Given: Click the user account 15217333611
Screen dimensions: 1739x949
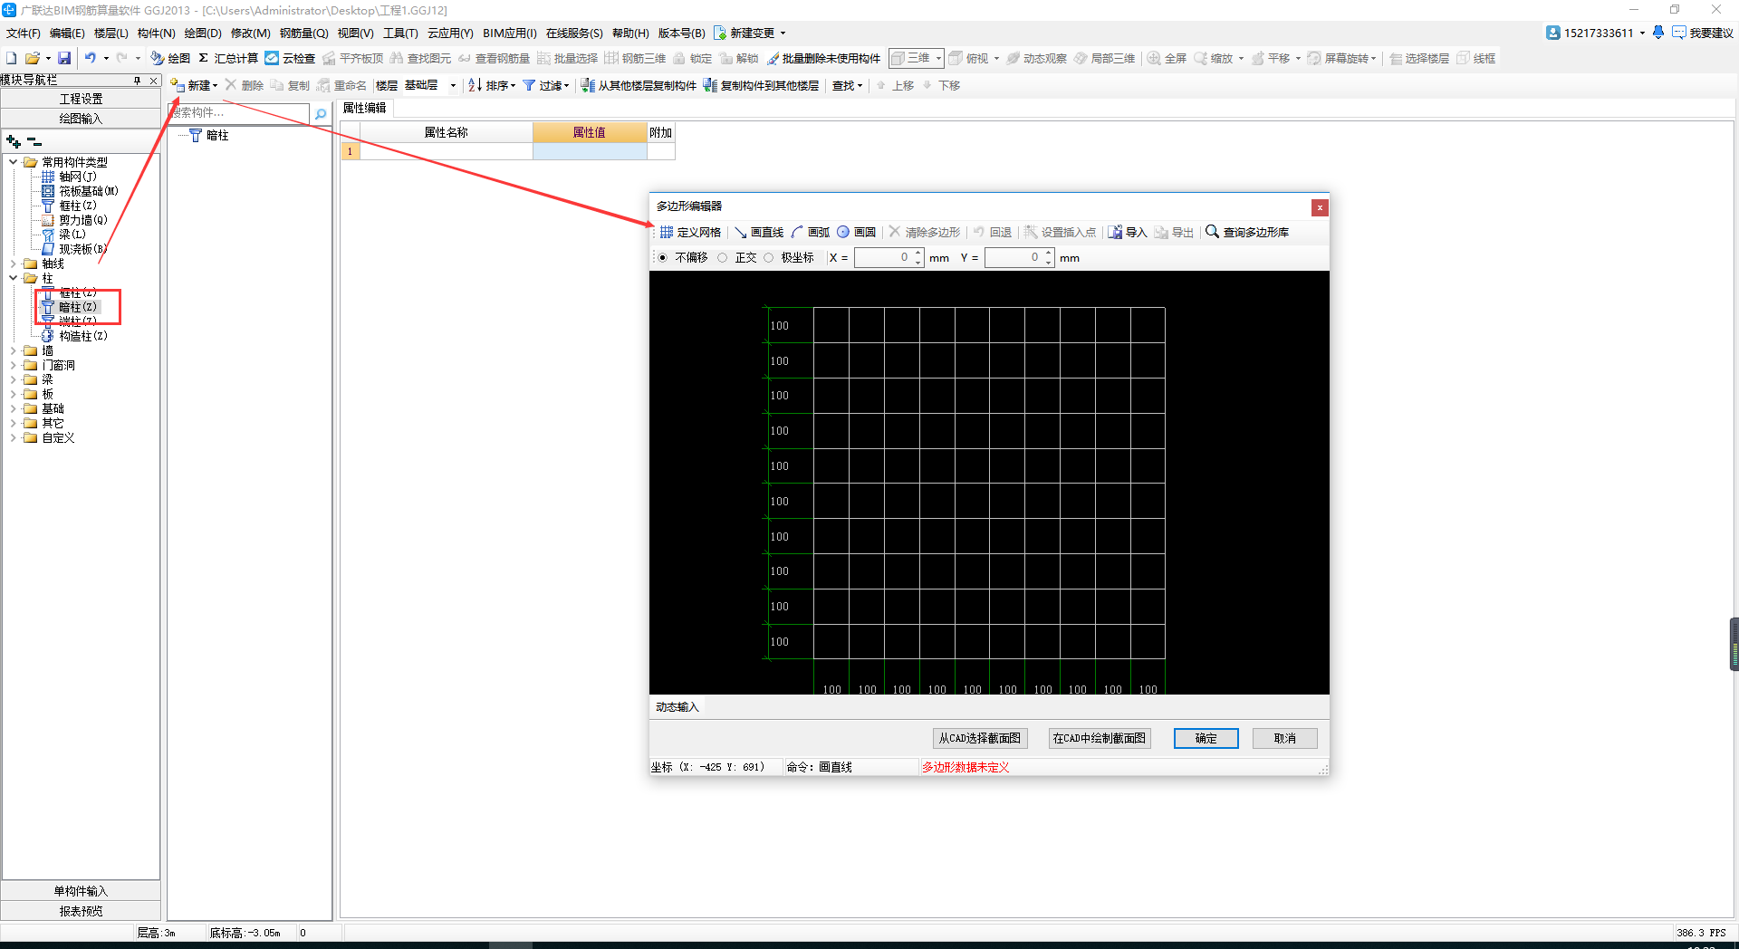Looking at the screenshot, I should coord(1594,33).
